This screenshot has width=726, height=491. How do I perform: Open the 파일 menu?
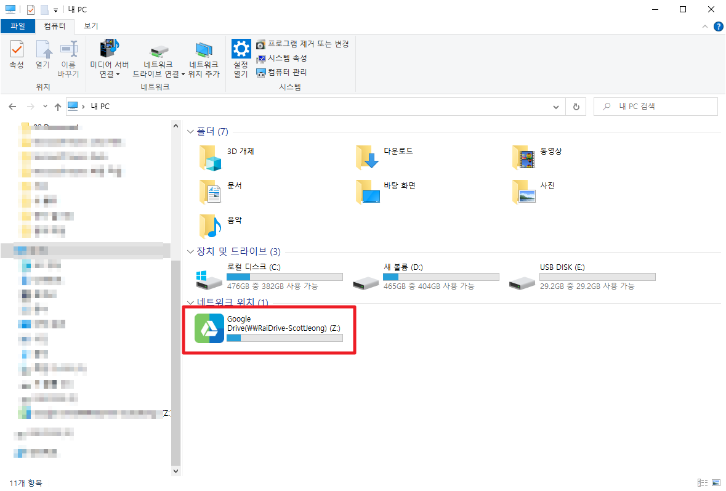click(x=18, y=26)
